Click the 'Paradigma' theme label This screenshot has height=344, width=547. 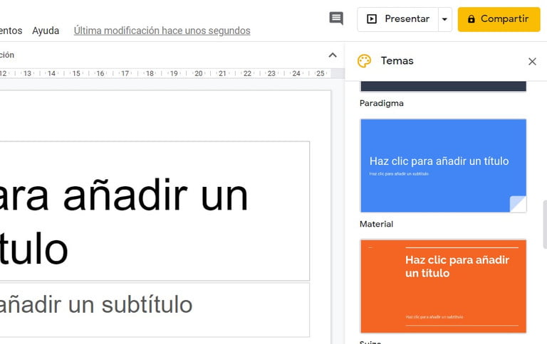[x=381, y=103]
